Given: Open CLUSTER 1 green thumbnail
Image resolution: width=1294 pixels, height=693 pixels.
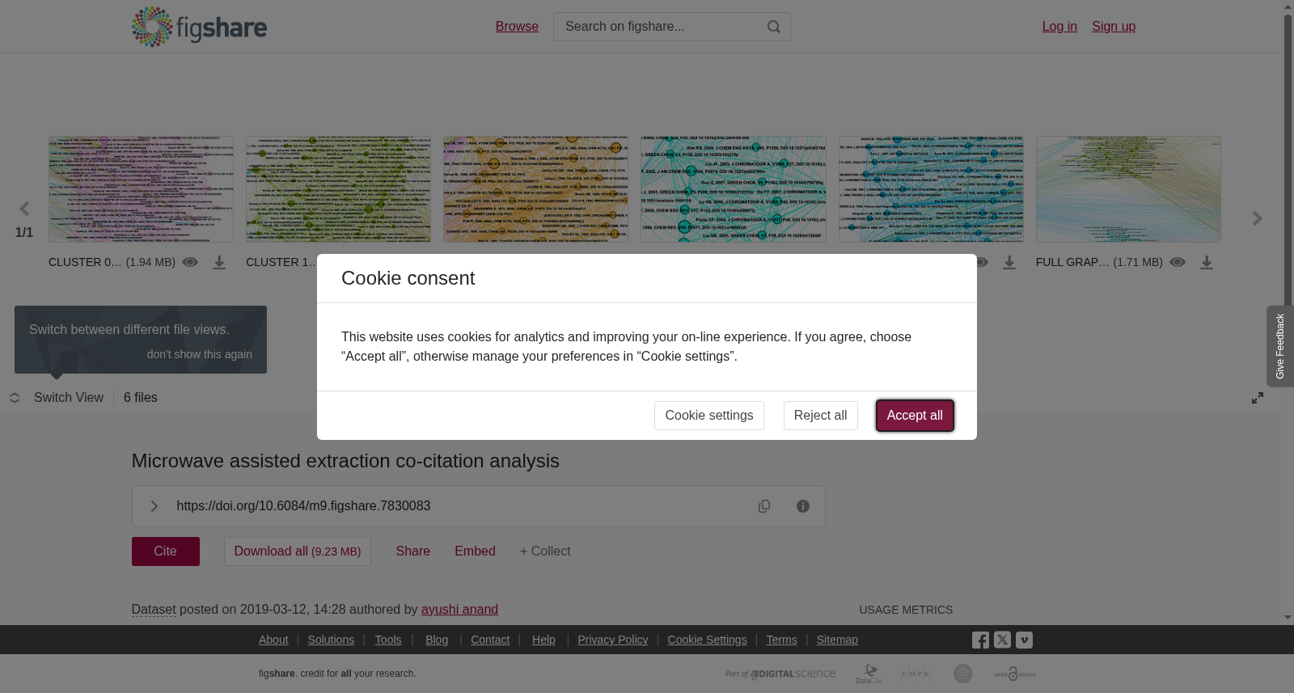Looking at the screenshot, I should (338, 189).
